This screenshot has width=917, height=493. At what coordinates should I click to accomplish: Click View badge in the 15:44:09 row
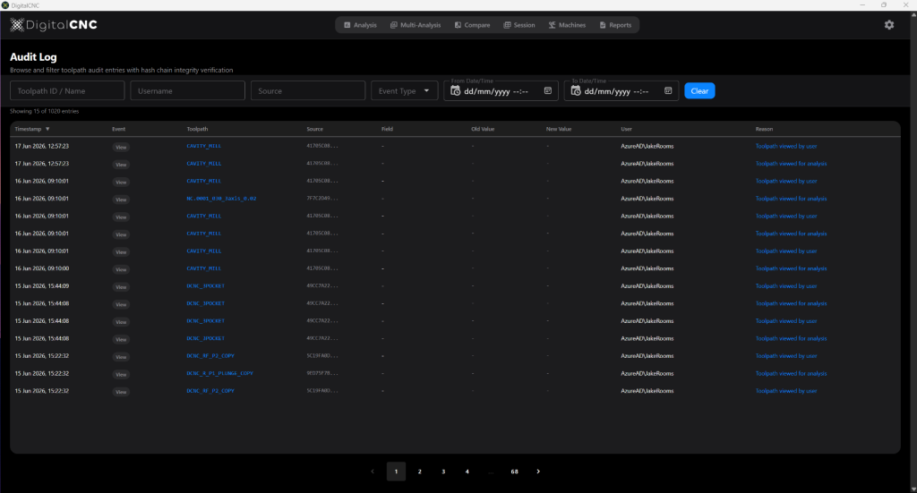point(121,287)
